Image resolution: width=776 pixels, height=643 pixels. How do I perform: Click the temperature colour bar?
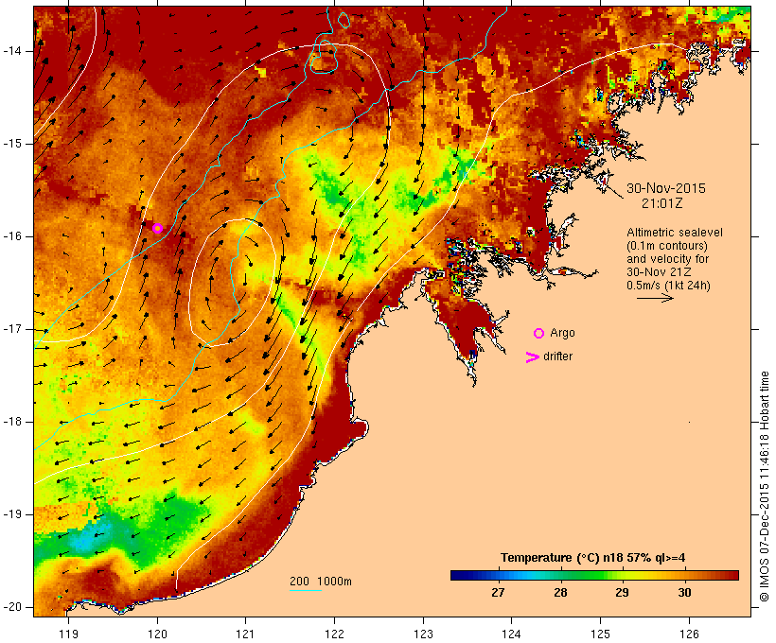coord(594,575)
